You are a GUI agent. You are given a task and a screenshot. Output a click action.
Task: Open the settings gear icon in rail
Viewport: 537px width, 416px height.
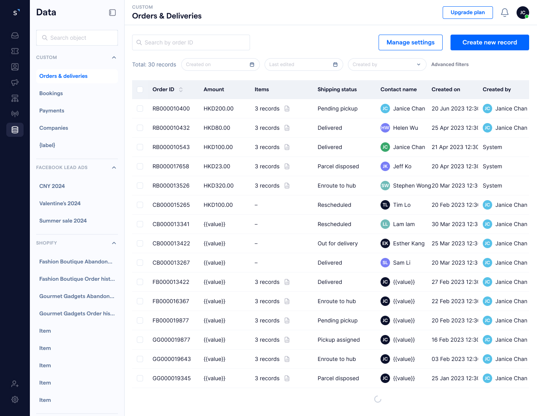[15, 399]
